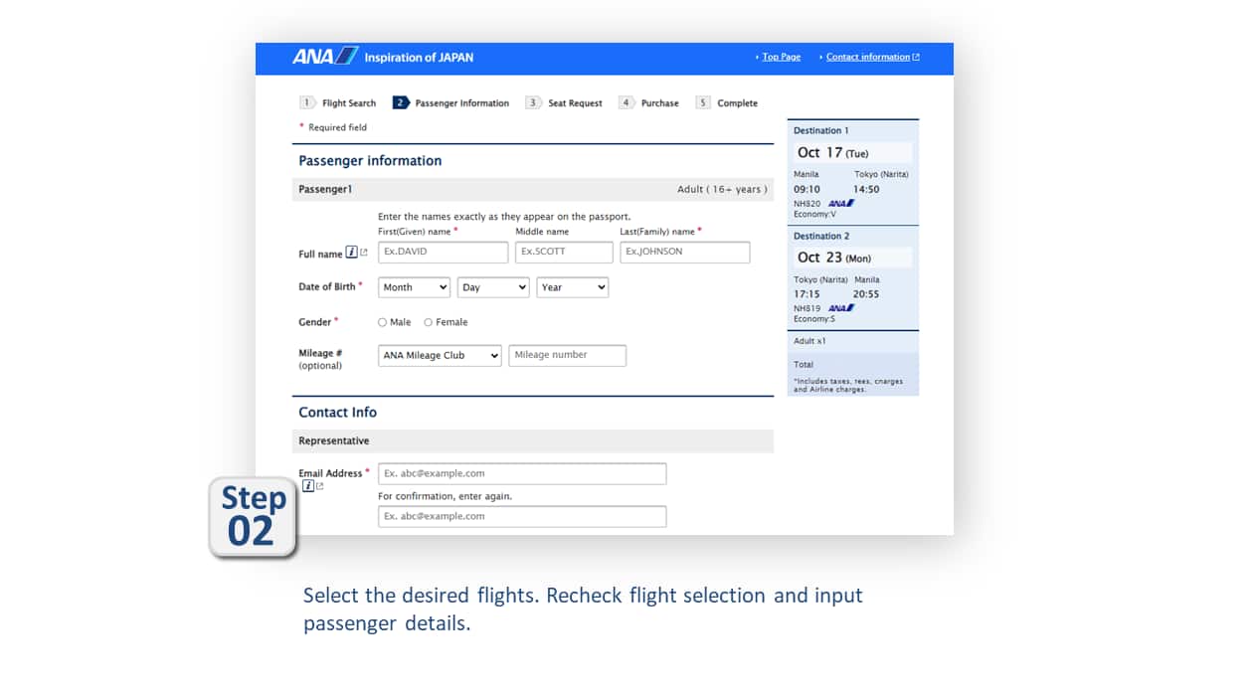Open the info icon under Email Address
1256x696 pixels.
tap(308, 485)
